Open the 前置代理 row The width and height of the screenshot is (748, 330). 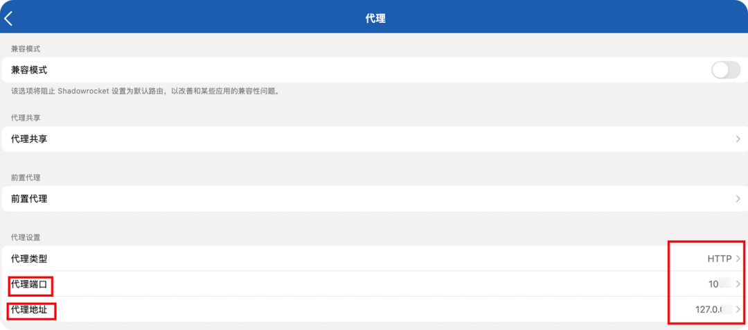[x=374, y=199]
